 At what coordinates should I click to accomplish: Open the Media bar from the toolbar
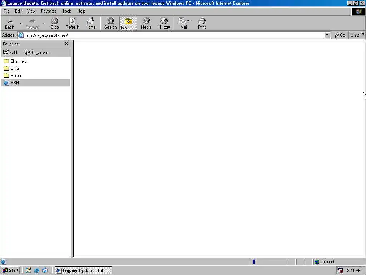point(146,23)
